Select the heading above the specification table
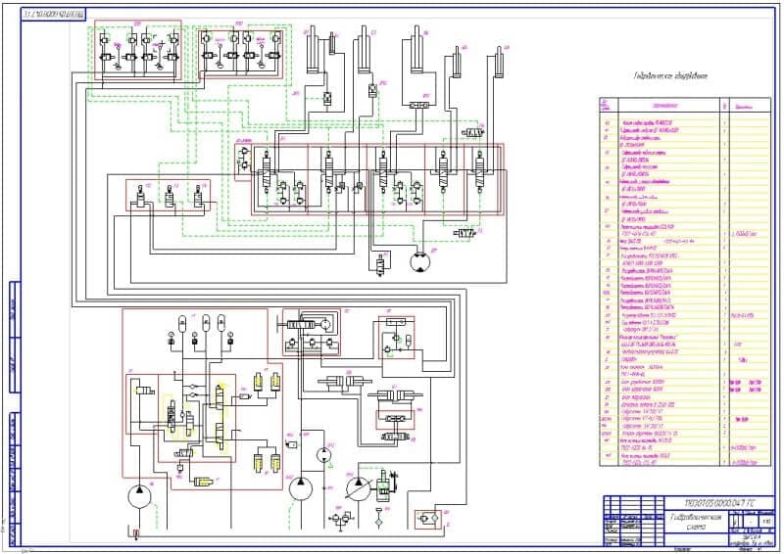The image size is (784, 554). [670, 76]
